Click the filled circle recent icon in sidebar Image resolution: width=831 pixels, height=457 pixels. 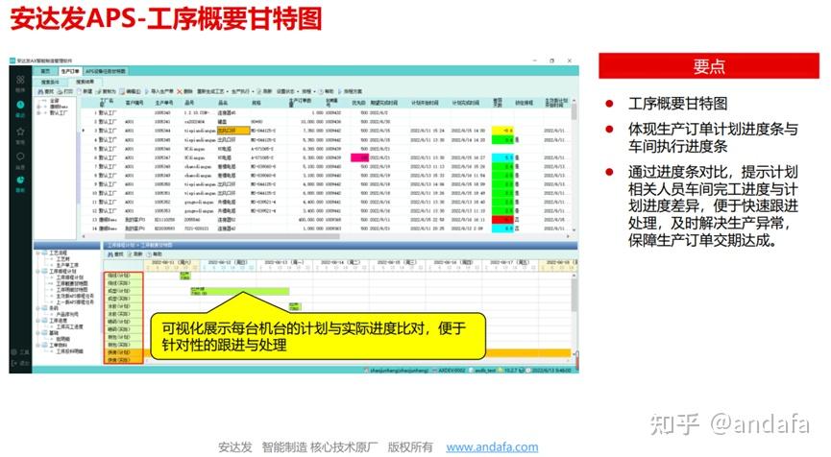[x=20, y=105]
